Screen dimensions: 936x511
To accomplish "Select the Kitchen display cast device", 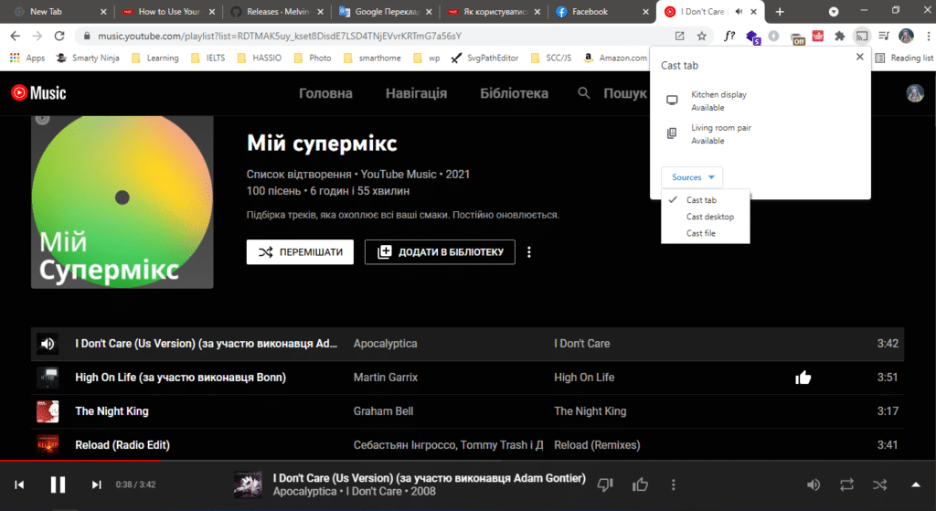I will (760, 101).
